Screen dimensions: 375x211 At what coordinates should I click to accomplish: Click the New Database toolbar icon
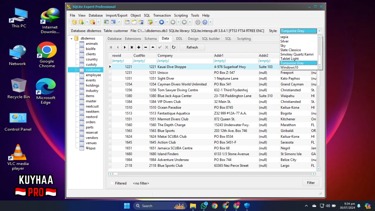pyautogui.click(x=74, y=22)
